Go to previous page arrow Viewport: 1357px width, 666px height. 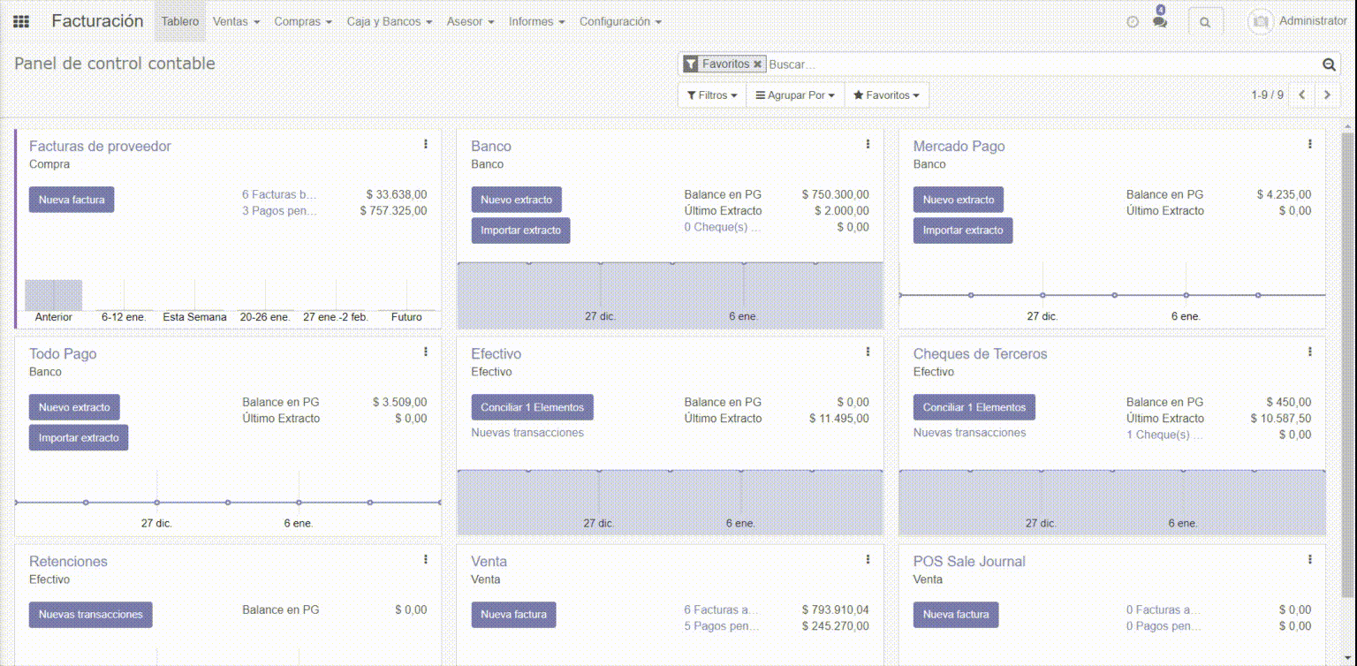tap(1301, 95)
